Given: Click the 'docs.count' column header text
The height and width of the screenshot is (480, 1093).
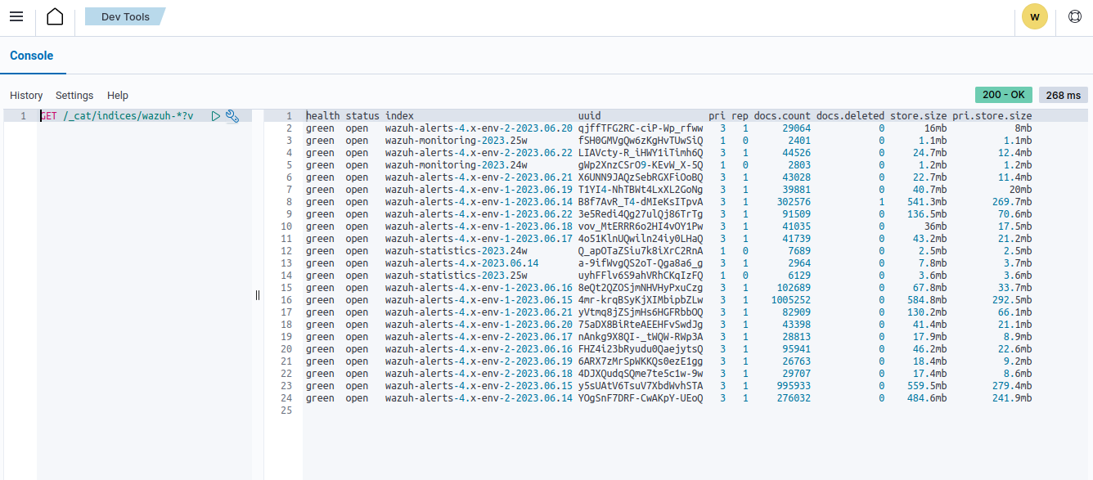Looking at the screenshot, I should (x=782, y=116).
